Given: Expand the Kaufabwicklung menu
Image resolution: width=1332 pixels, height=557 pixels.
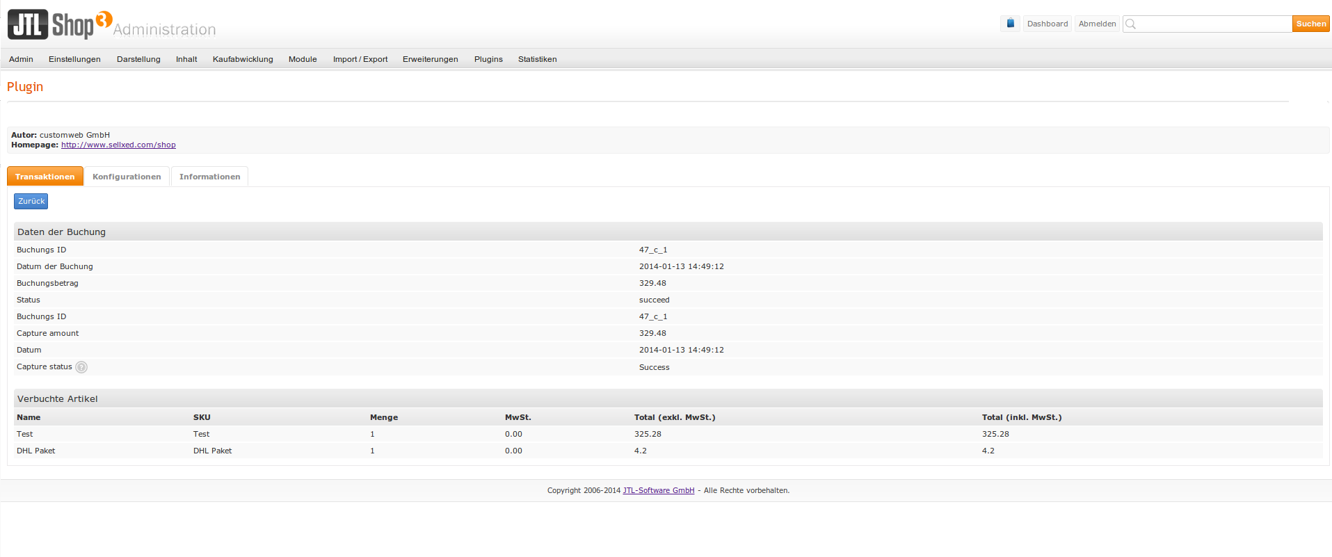Looking at the screenshot, I should coord(243,59).
